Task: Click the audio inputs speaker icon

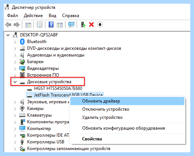Action: [x=22, y=55]
